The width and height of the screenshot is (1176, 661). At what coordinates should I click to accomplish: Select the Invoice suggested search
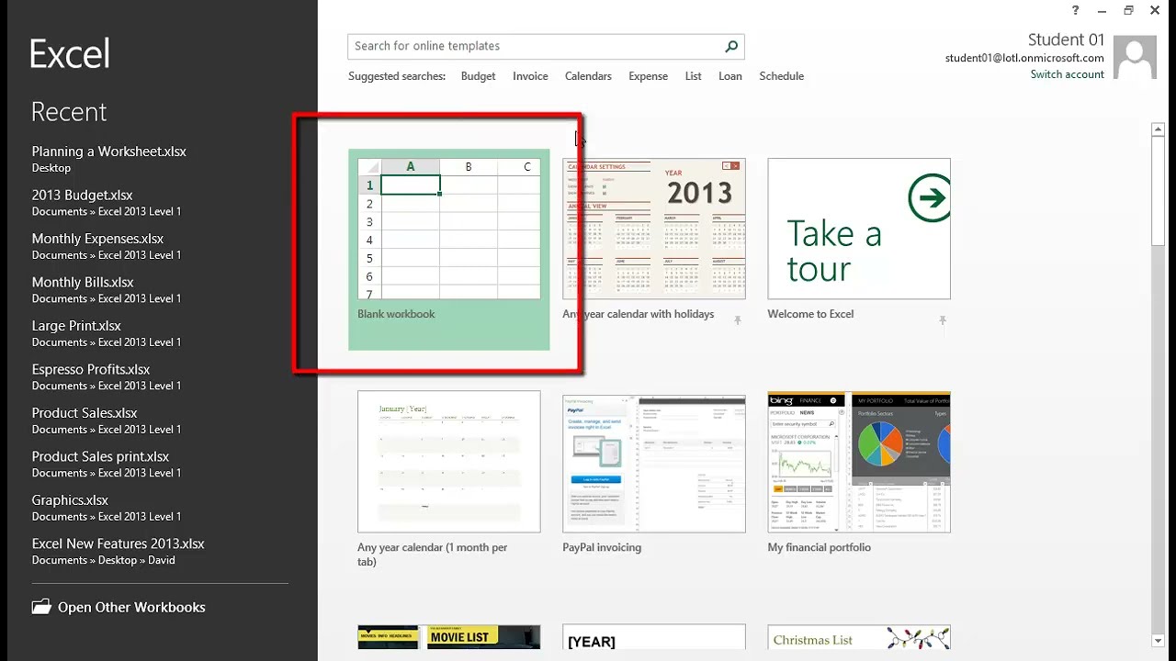530,76
